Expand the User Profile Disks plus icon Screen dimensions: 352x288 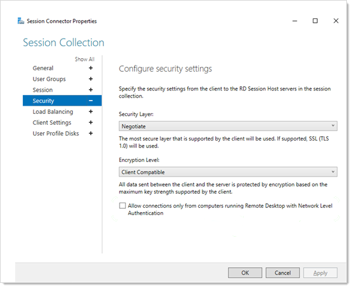coord(91,134)
